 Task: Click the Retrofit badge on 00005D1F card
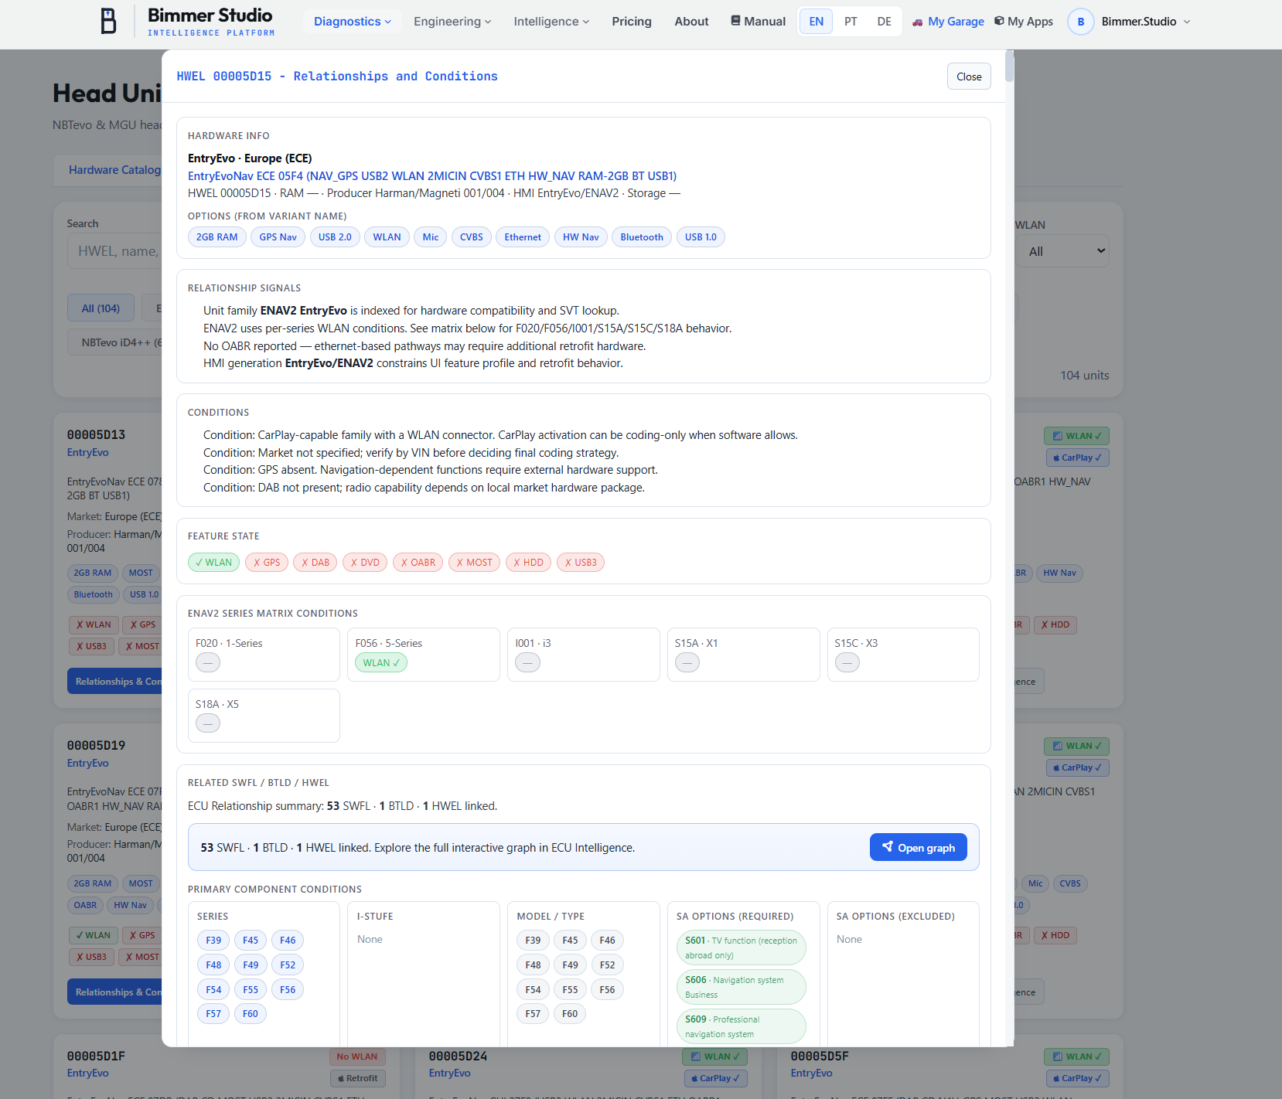[357, 1078]
